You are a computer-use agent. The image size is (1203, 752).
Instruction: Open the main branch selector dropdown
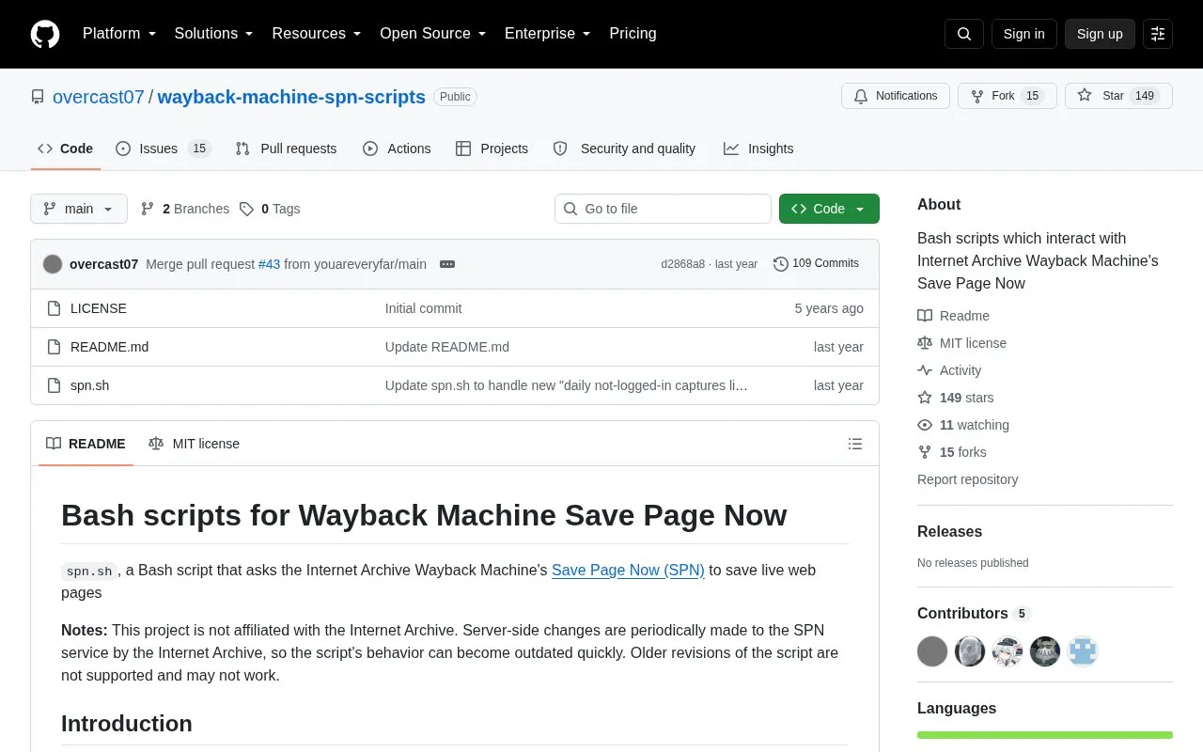pyautogui.click(x=79, y=209)
